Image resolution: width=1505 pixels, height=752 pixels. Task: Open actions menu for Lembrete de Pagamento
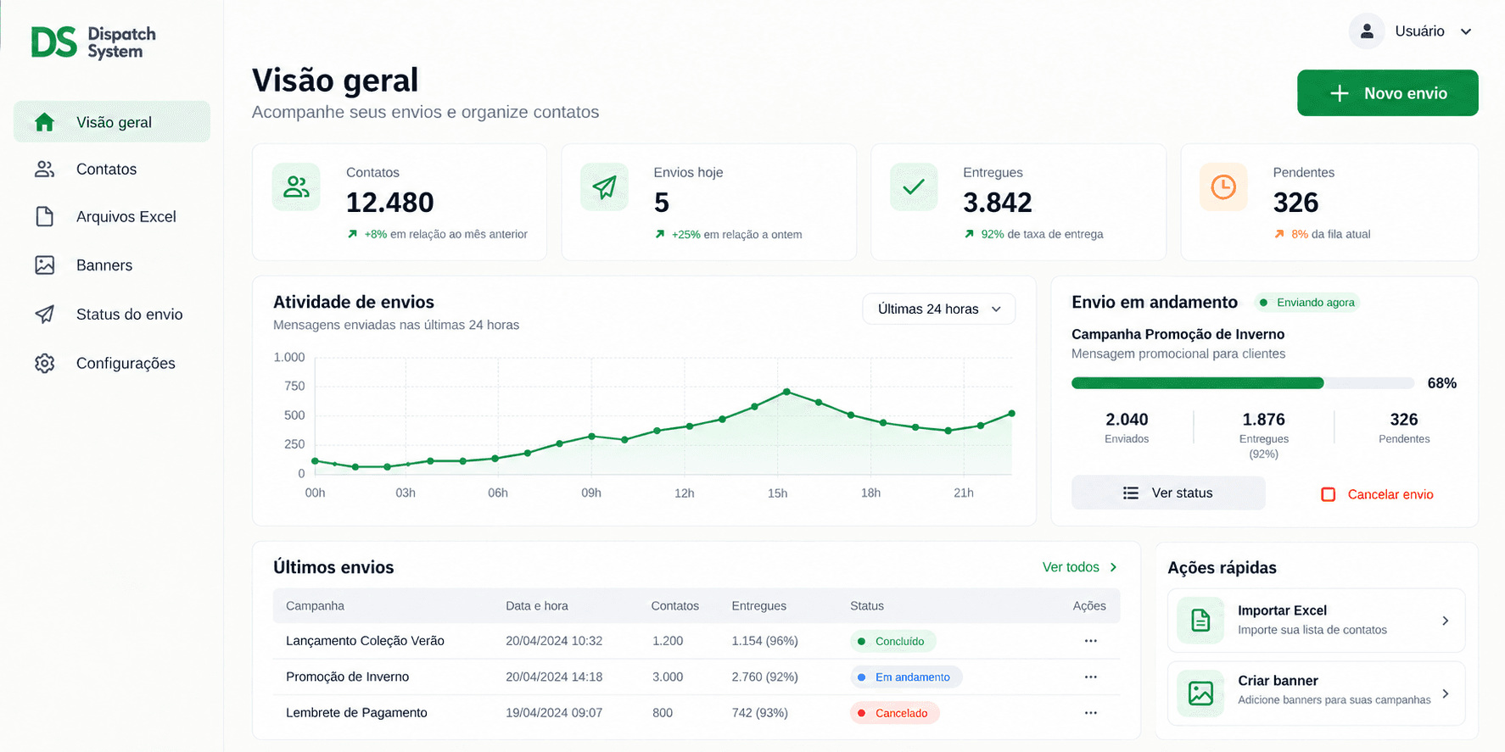click(x=1091, y=713)
